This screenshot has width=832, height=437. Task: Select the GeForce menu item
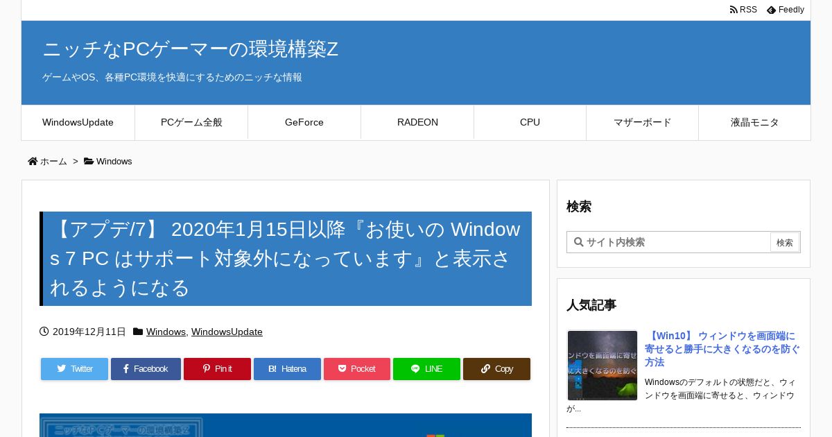[x=304, y=122]
